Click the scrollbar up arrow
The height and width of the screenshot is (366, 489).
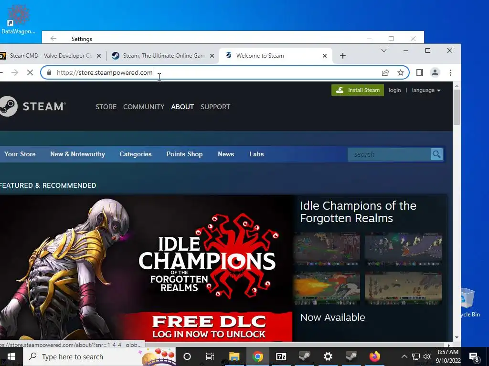(x=457, y=86)
